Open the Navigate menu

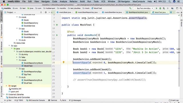(x=45, y=1)
